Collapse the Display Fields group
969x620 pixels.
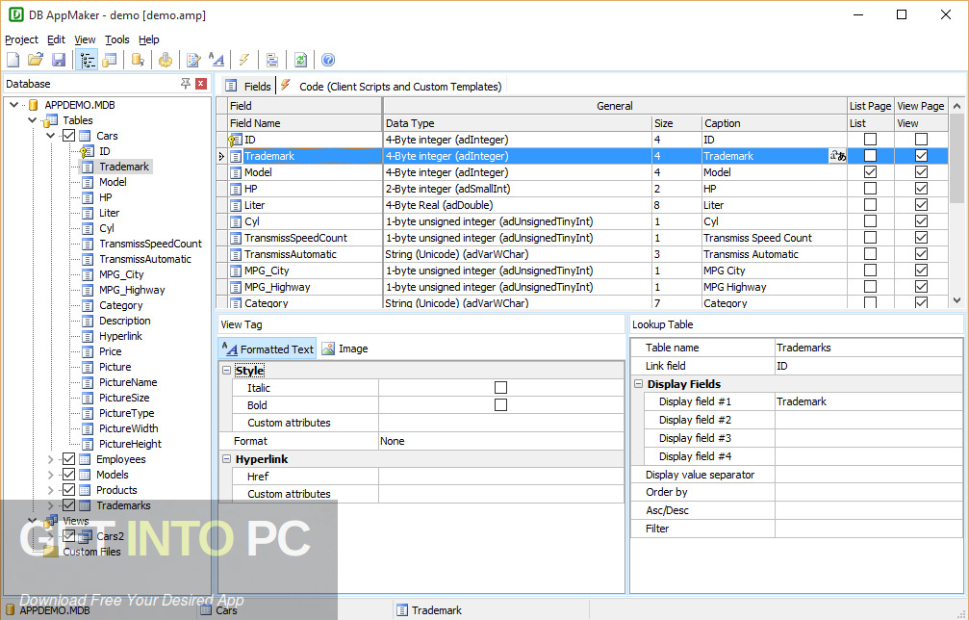click(638, 384)
